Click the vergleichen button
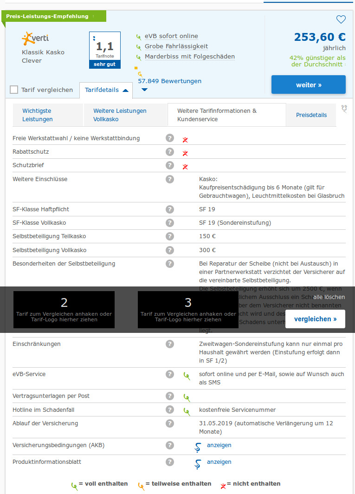Screen dimensions: 355x494 [315, 319]
